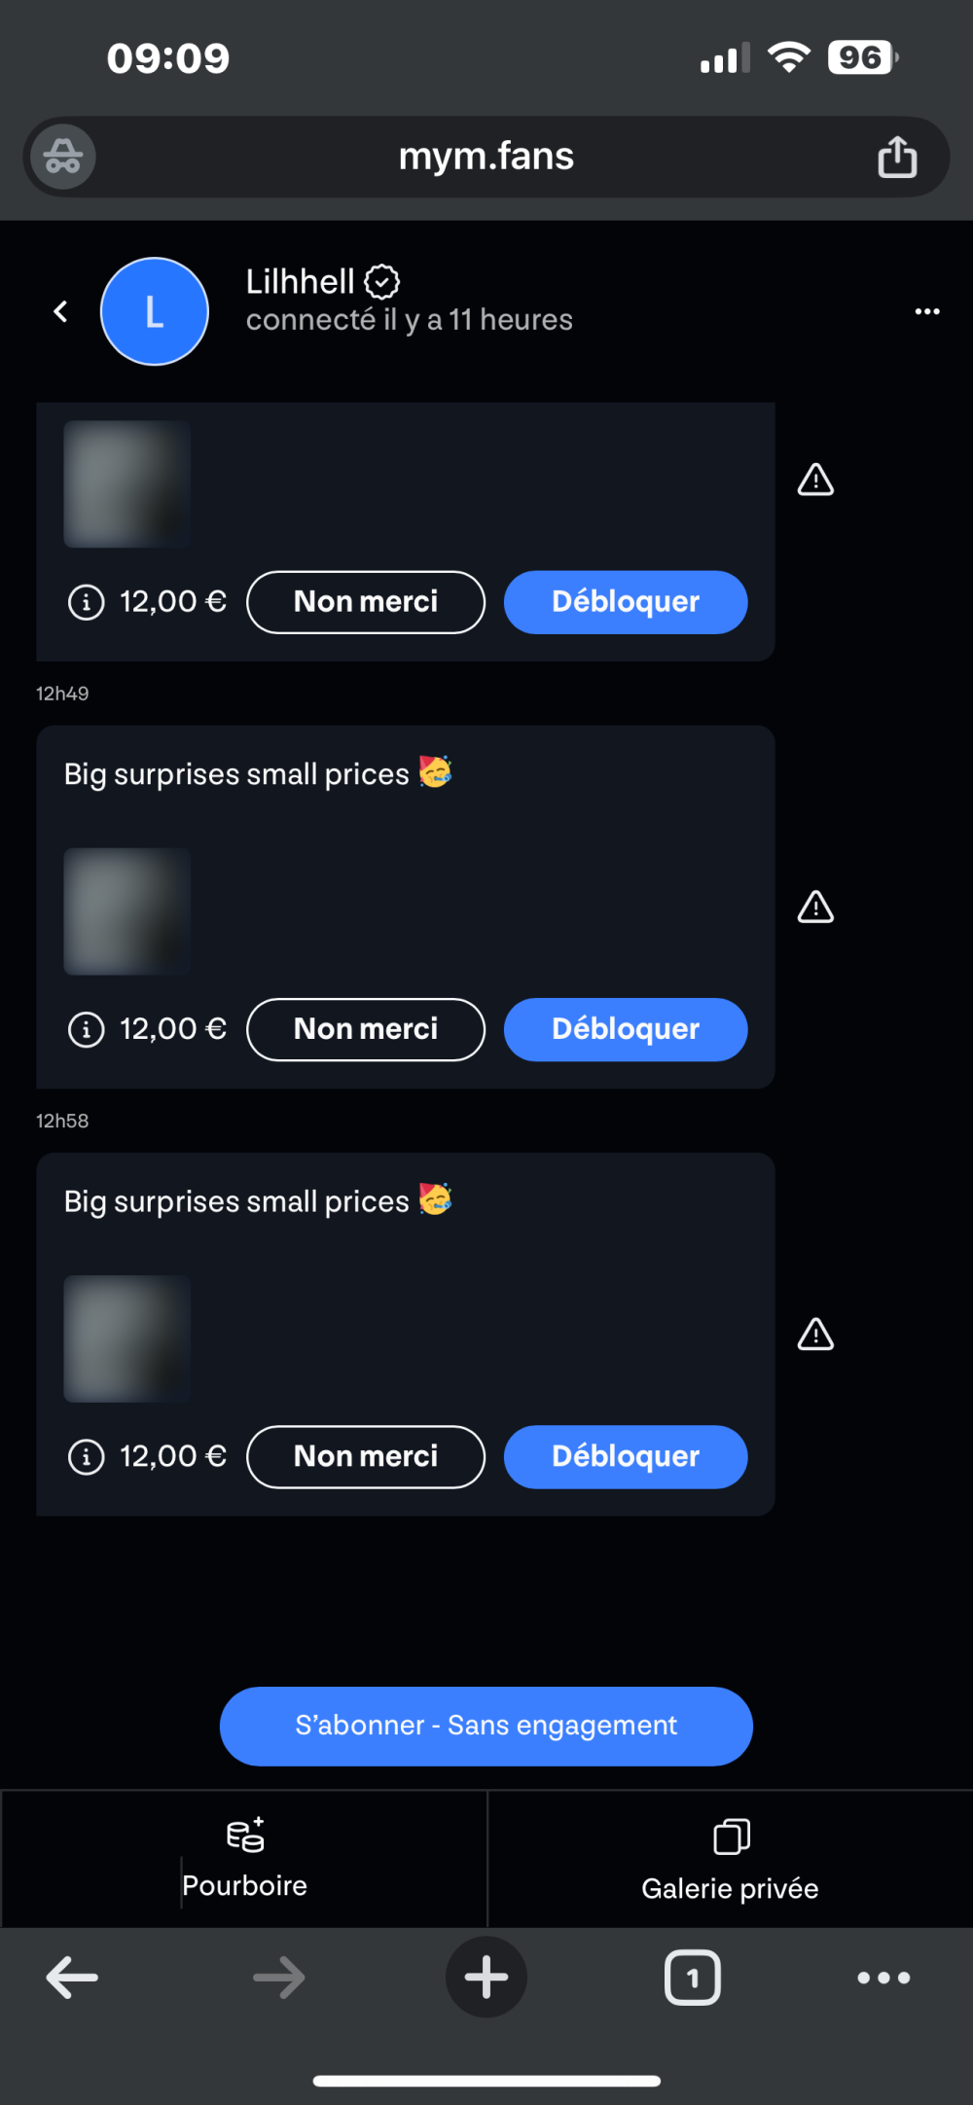Tap the warning triangle beside the topmost message
This screenshot has width=973, height=2105.
815,480
